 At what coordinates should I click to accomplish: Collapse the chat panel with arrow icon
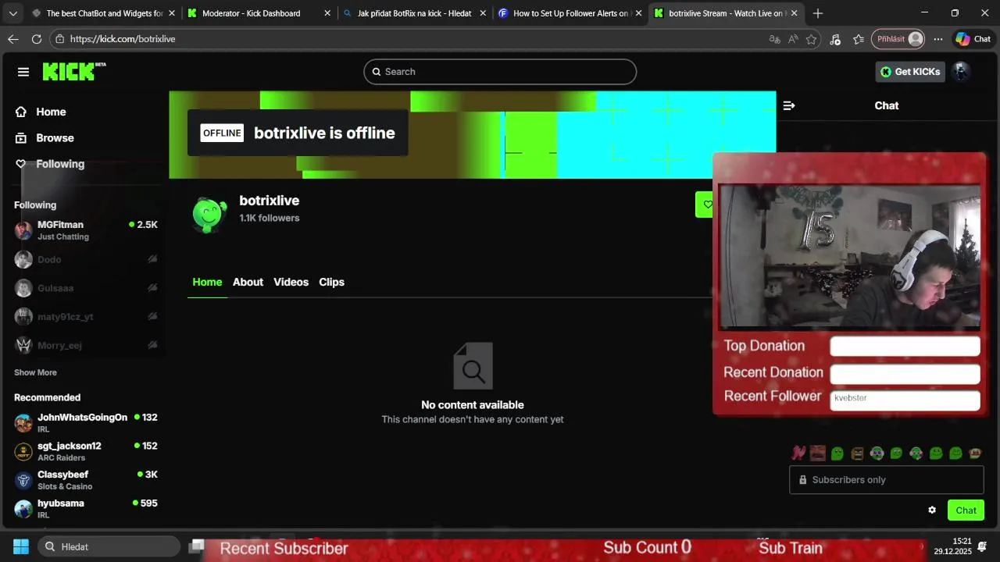point(789,105)
